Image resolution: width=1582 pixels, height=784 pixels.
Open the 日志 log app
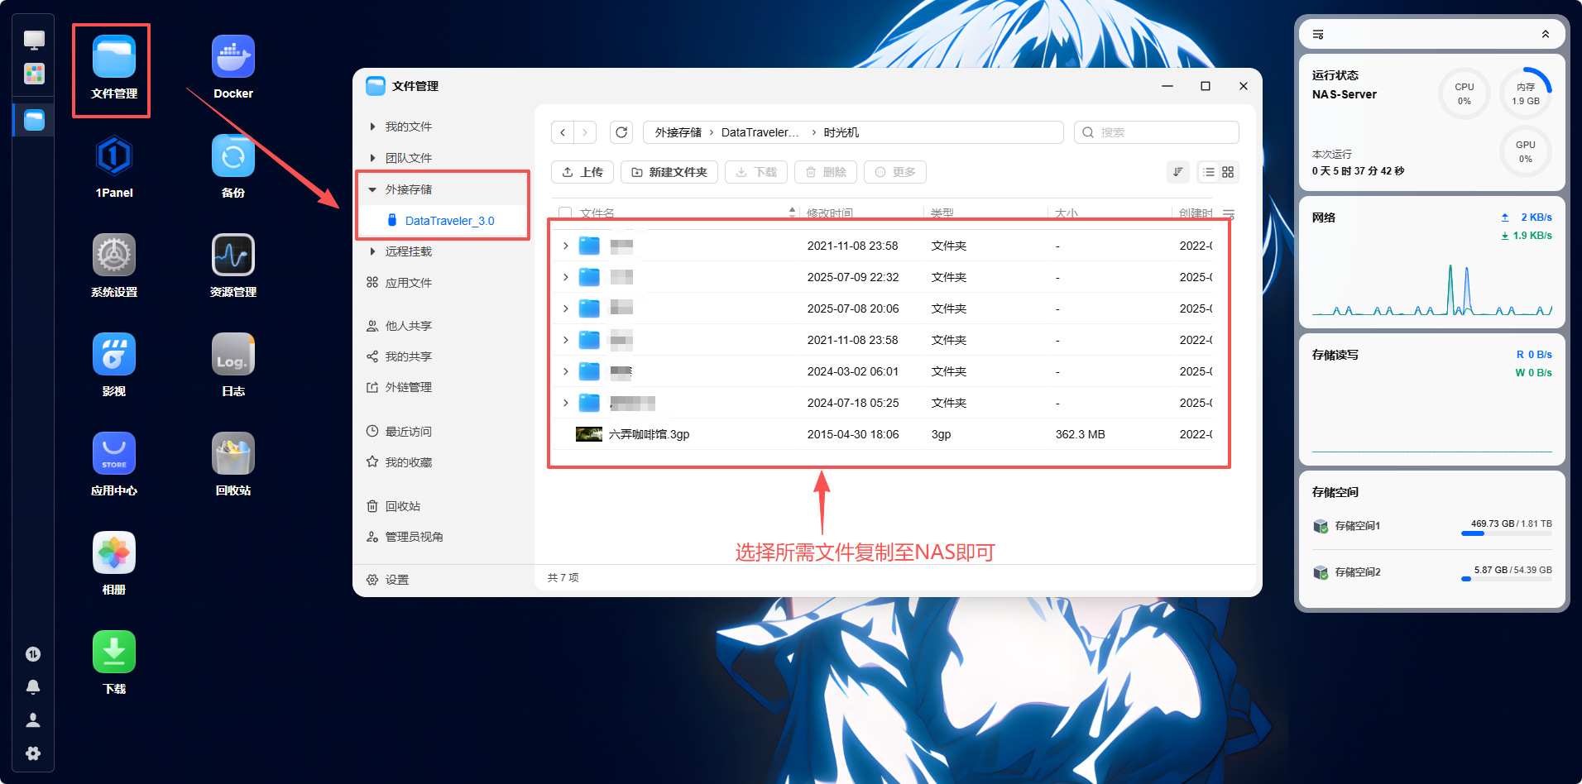pos(233,354)
